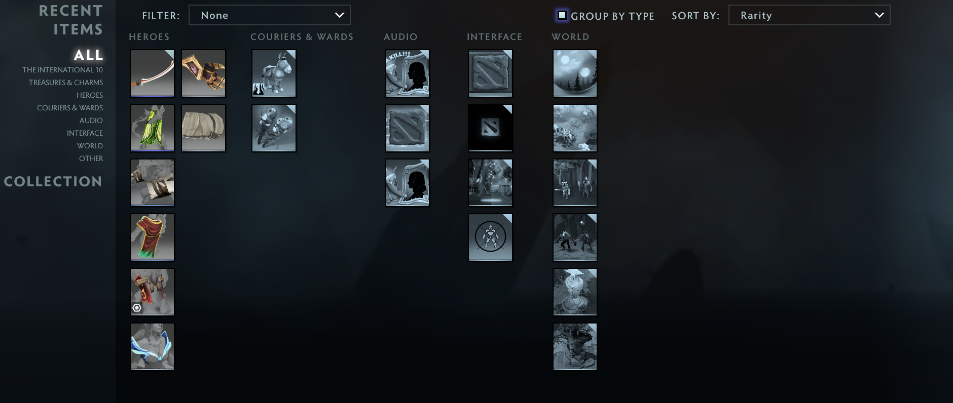
Task: Open the golden gauntlet hero item
Action: [204, 73]
